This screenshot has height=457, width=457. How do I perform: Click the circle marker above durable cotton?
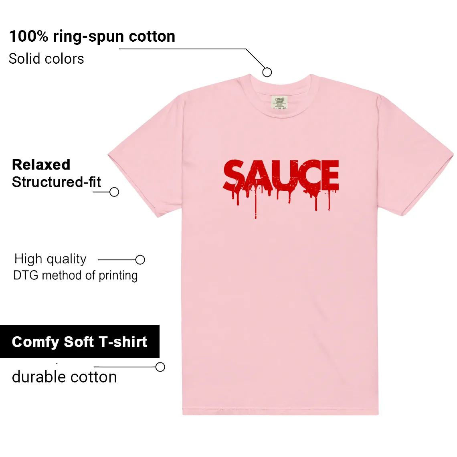coord(160,367)
